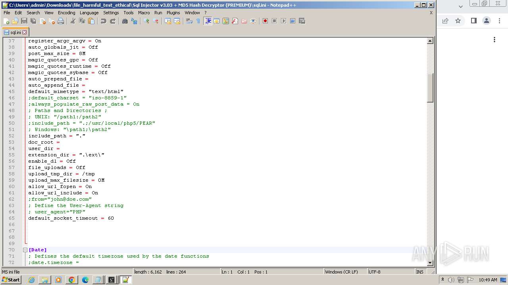Click the Undo arrow icon

click(x=104, y=21)
